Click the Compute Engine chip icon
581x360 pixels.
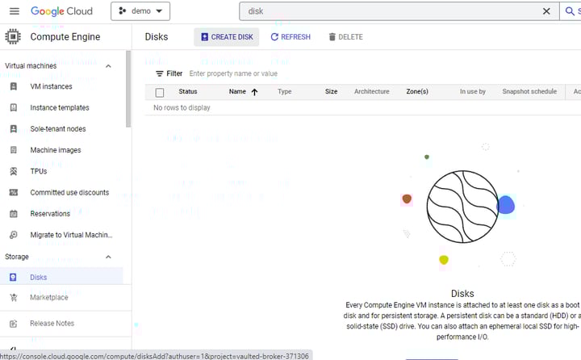click(13, 36)
